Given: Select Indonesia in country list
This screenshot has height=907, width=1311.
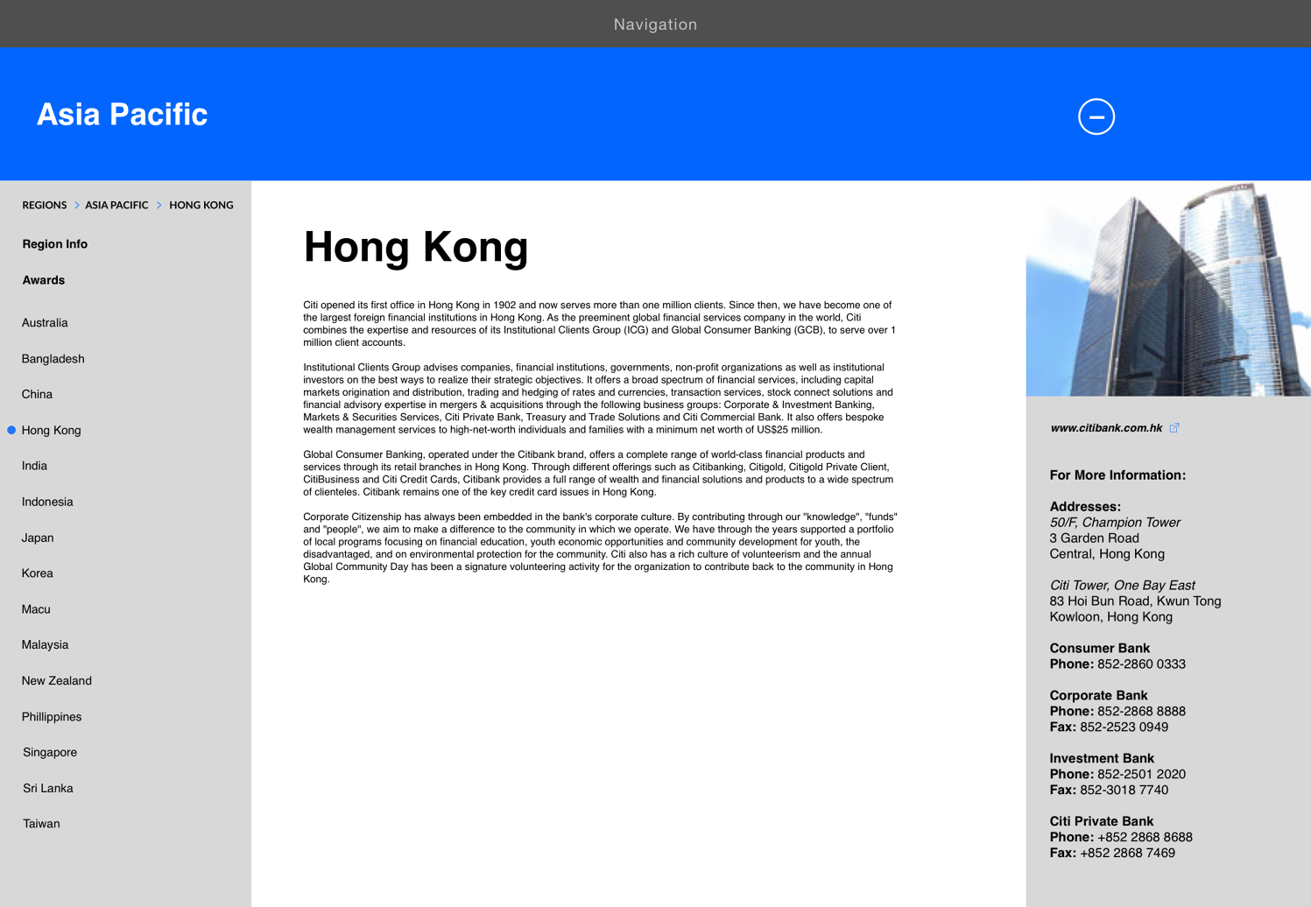Looking at the screenshot, I should [x=47, y=502].
